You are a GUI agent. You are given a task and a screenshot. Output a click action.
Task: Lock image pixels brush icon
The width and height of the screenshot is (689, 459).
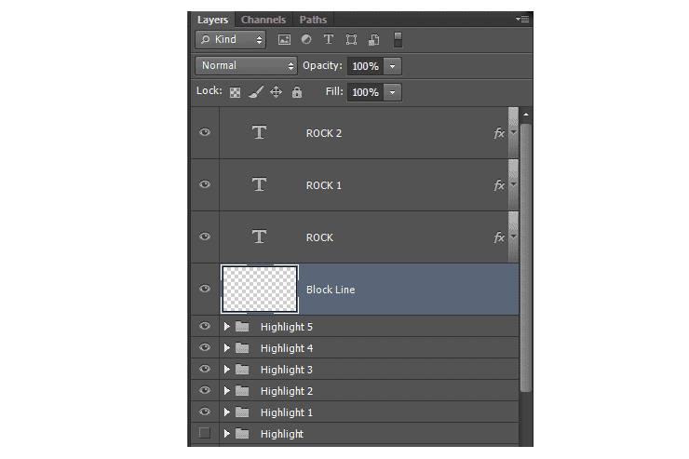coord(256,92)
